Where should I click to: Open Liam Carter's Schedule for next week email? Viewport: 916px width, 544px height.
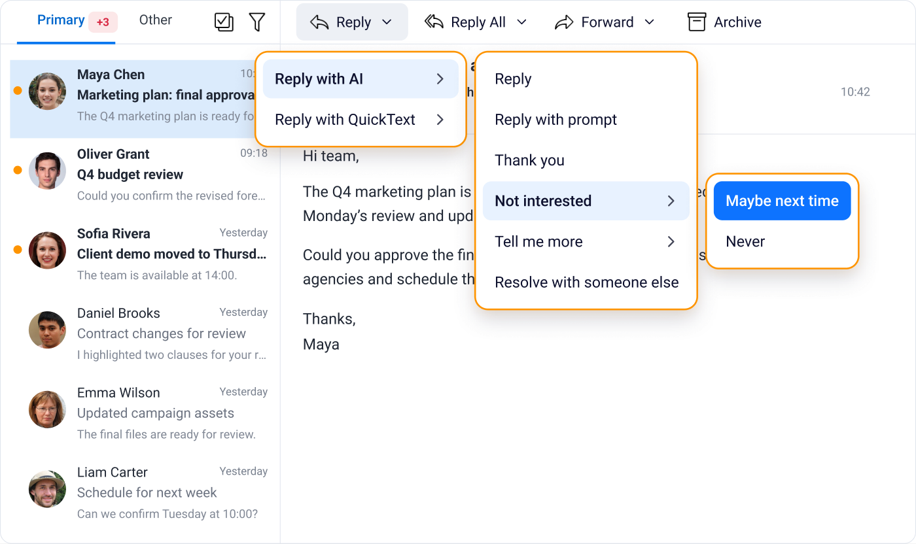[145, 492]
